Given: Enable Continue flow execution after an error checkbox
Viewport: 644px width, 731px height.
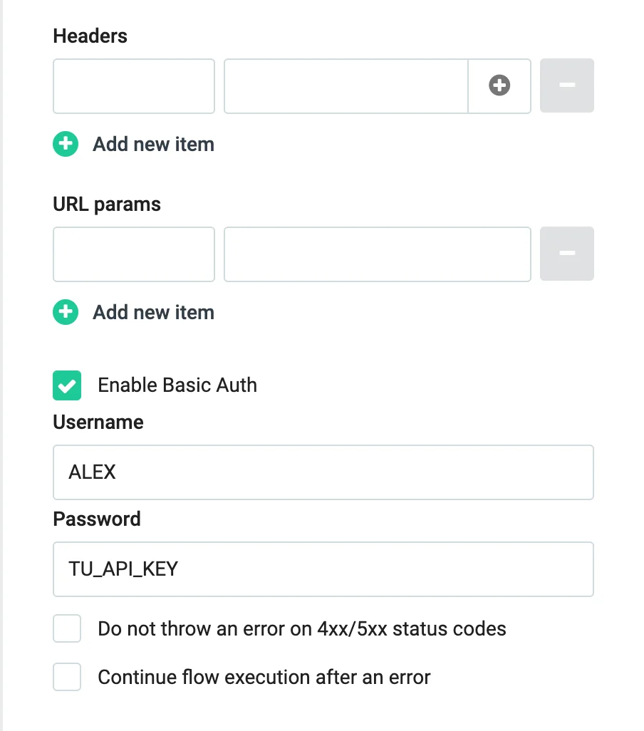Looking at the screenshot, I should (x=67, y=676).
